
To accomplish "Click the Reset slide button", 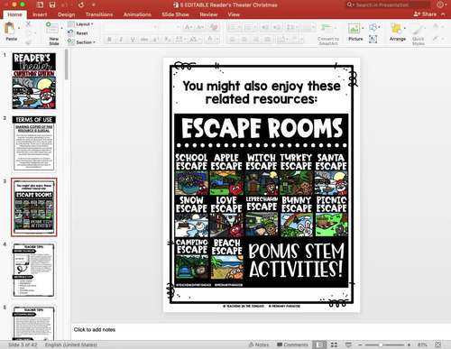I will [x=78, y=32].
